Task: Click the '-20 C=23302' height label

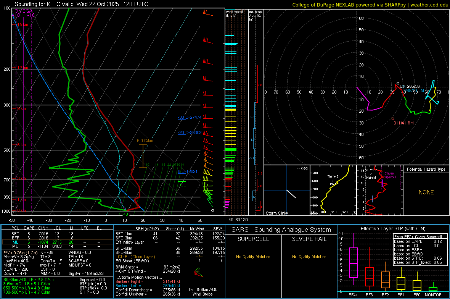Action: 190,133
